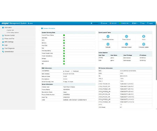Image resolution: width=157 pixels, height=131 pixels.
Task: Open the POWER ON dropdown menu
Action: (x=125, y=23)
